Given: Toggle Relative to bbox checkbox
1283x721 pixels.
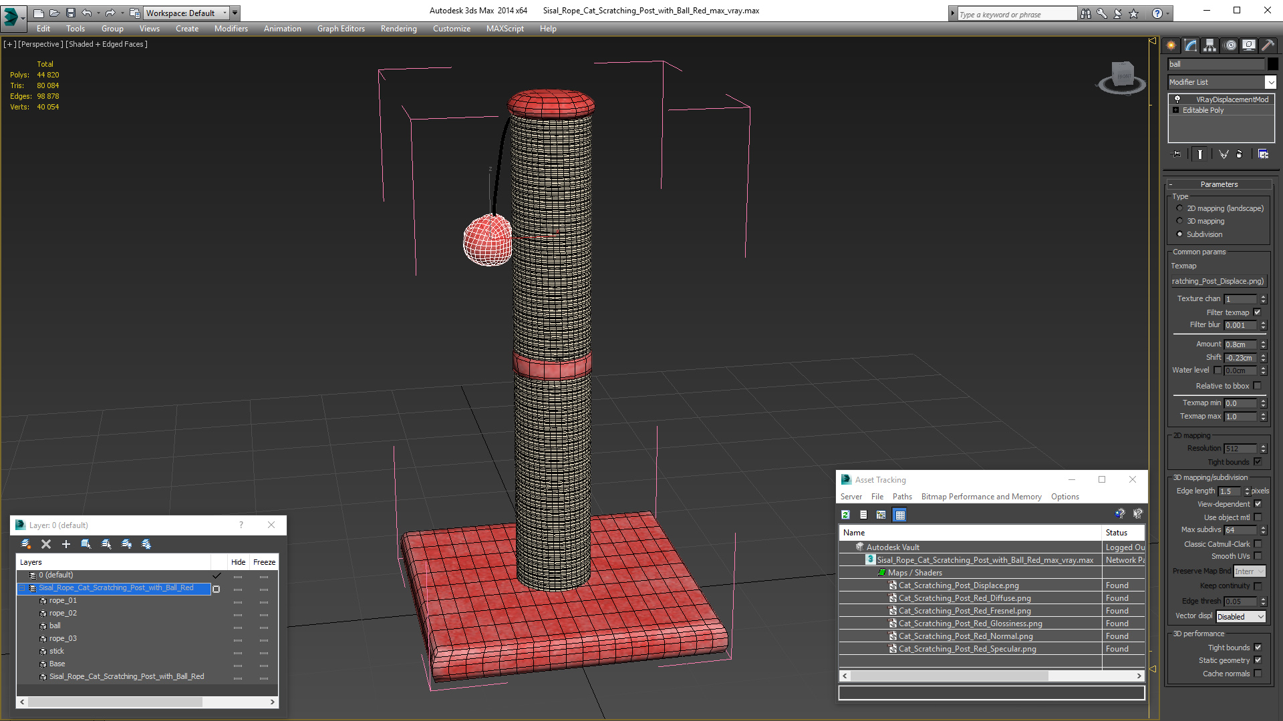Looking at the screenshot, I should 1257,386.
